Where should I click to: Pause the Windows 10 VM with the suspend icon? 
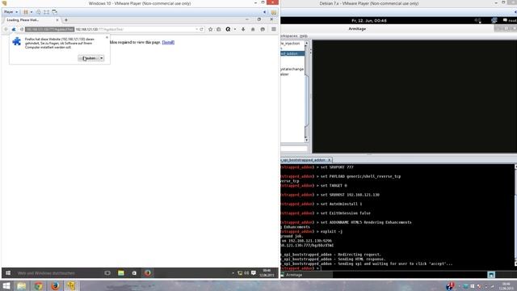[x=26, y=12]
